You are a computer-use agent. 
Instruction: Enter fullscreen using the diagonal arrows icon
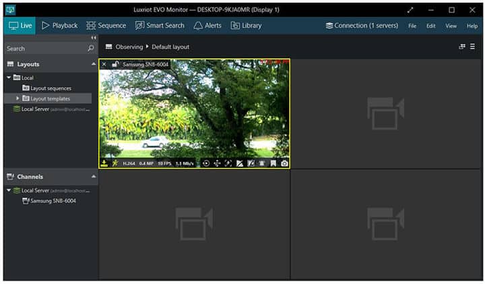pyautogui.click(x=410, y=9)
